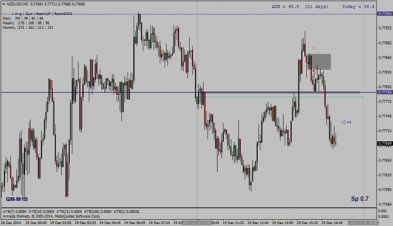The image size is (393, 226).
Task: Click the ATR(7) 0.0004 indicator value
Action: (14, 212)
